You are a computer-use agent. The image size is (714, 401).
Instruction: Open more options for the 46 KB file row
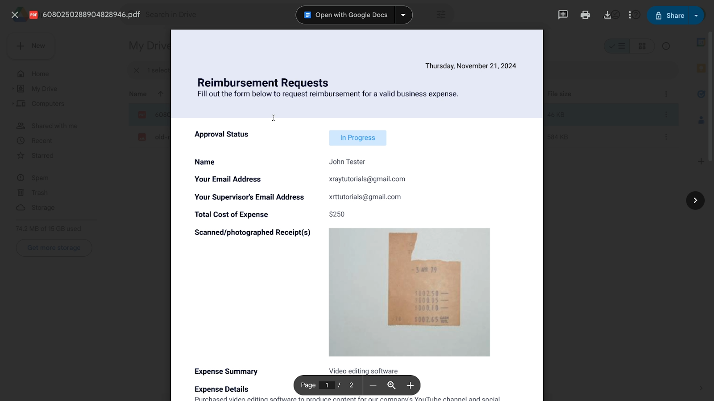666,115
